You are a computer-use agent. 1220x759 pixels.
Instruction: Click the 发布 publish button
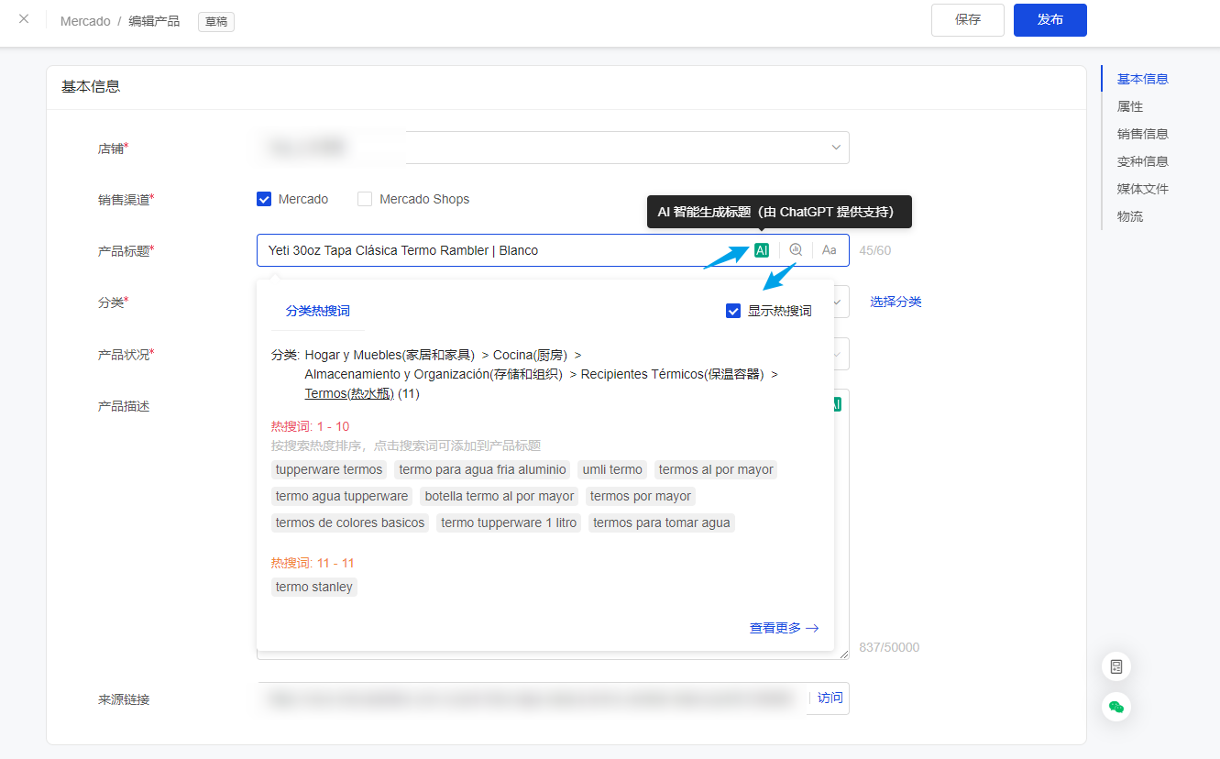pos(1050,20)
